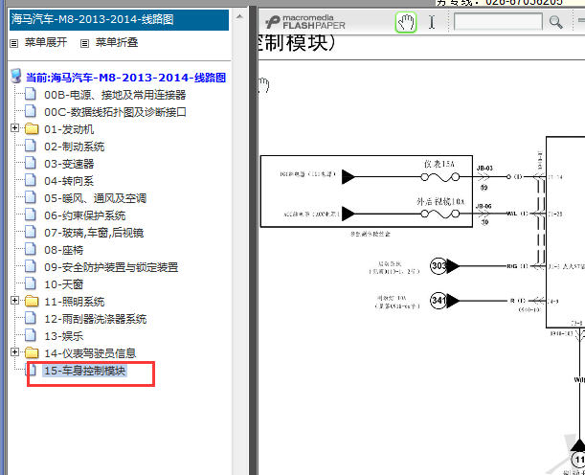Click the 仪表15A fuse label in diagram
The height and width of the screenshot is (475, 585).
[439, 164]
